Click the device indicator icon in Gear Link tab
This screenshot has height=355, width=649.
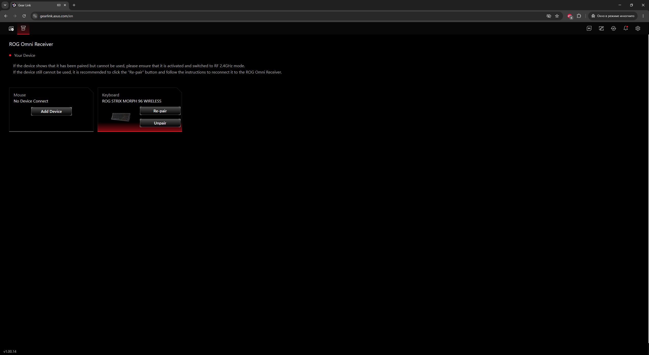point(59,5)
